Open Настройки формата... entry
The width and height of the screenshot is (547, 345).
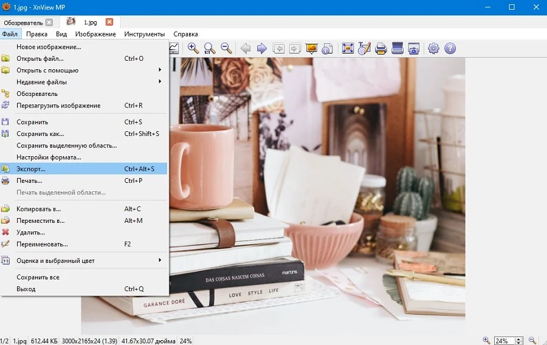click(84, 157)
